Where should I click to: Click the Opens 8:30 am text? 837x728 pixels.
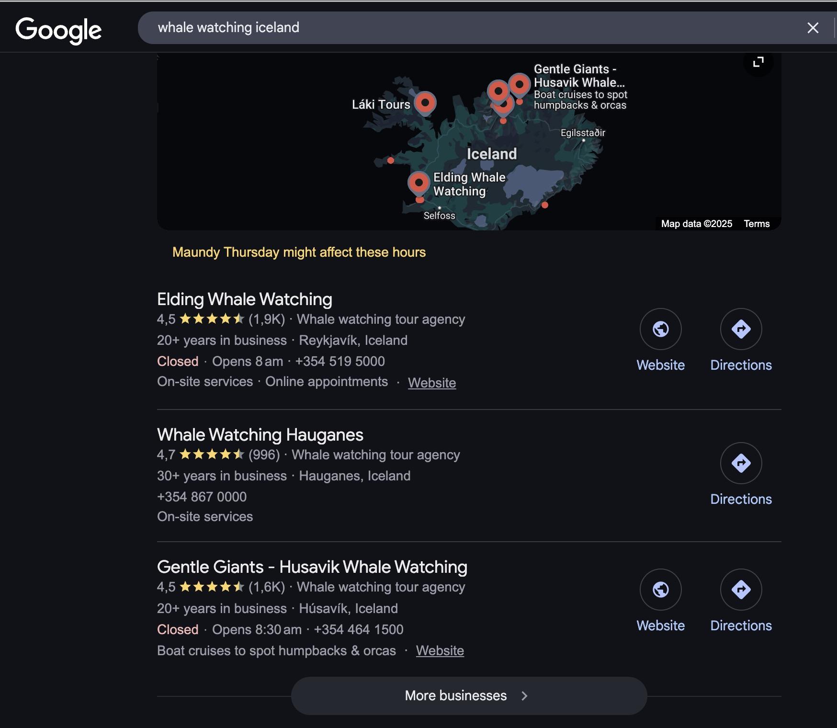point(257,629)
